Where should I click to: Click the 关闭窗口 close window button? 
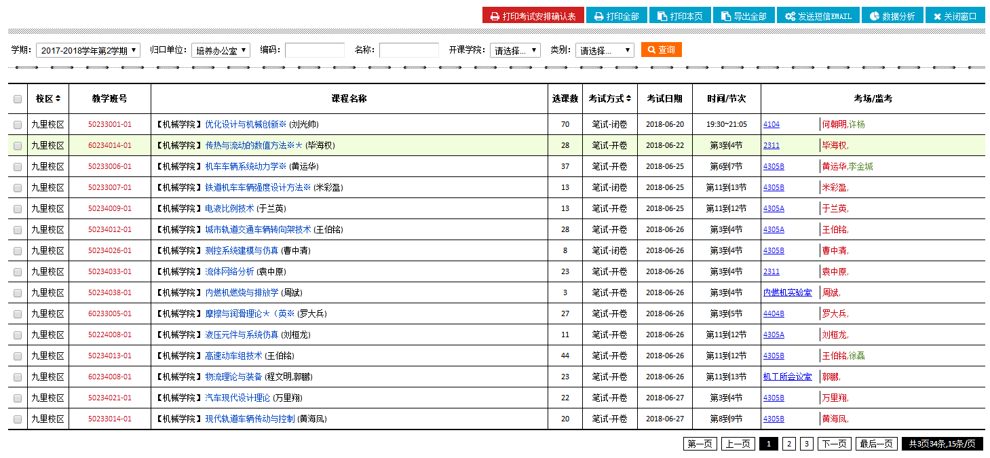coord(955,16)
